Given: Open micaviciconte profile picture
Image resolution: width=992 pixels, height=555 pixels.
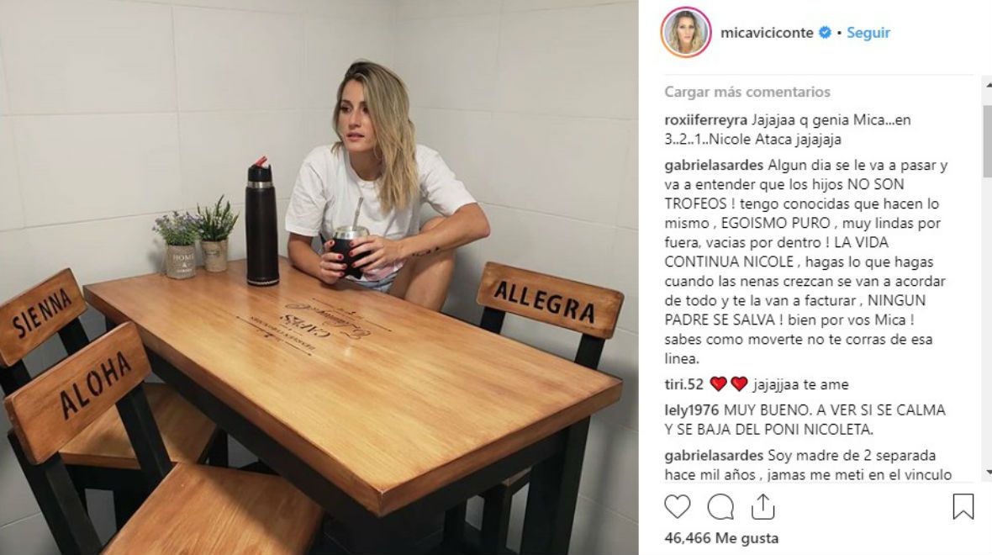Looking at the screenshot, I should pos(687,32).
